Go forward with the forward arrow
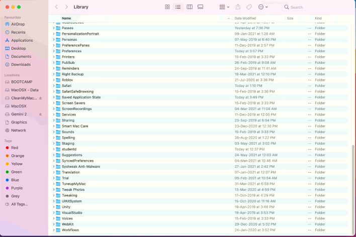Image resolution: width=356 pixels, height=237 pixels. (x=66, y=7)
